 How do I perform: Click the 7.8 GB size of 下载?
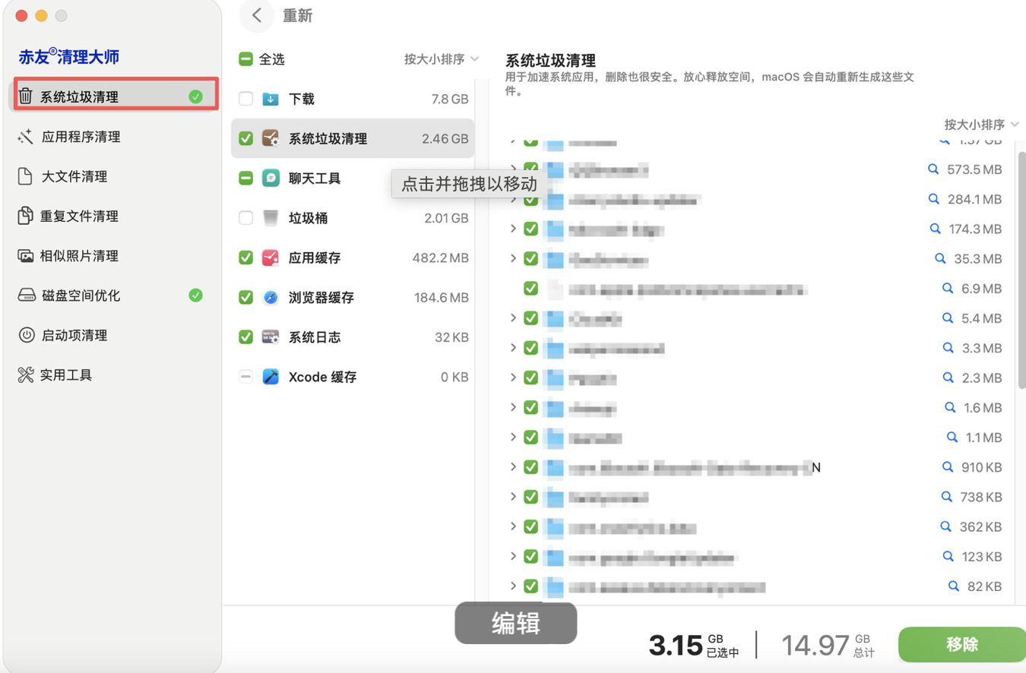click(x=450, y=100)
